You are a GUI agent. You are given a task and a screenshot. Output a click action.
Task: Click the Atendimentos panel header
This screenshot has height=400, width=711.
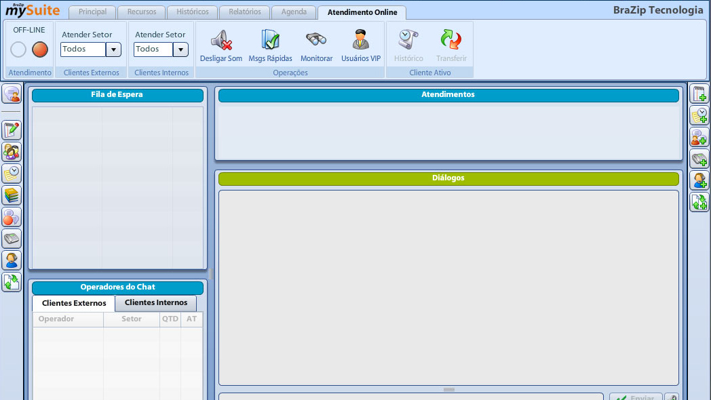coord(448,95)
